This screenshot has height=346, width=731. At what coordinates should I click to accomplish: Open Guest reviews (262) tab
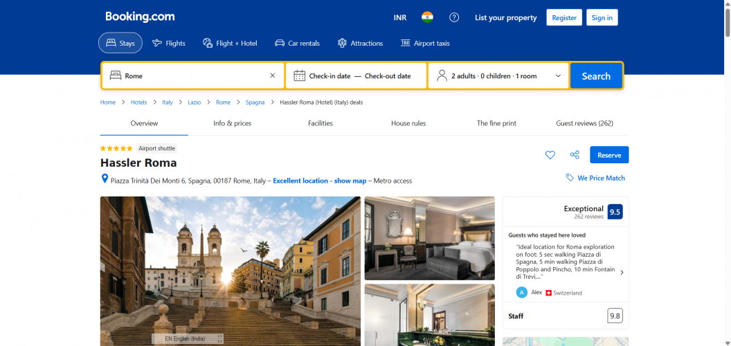pos(585,124)
